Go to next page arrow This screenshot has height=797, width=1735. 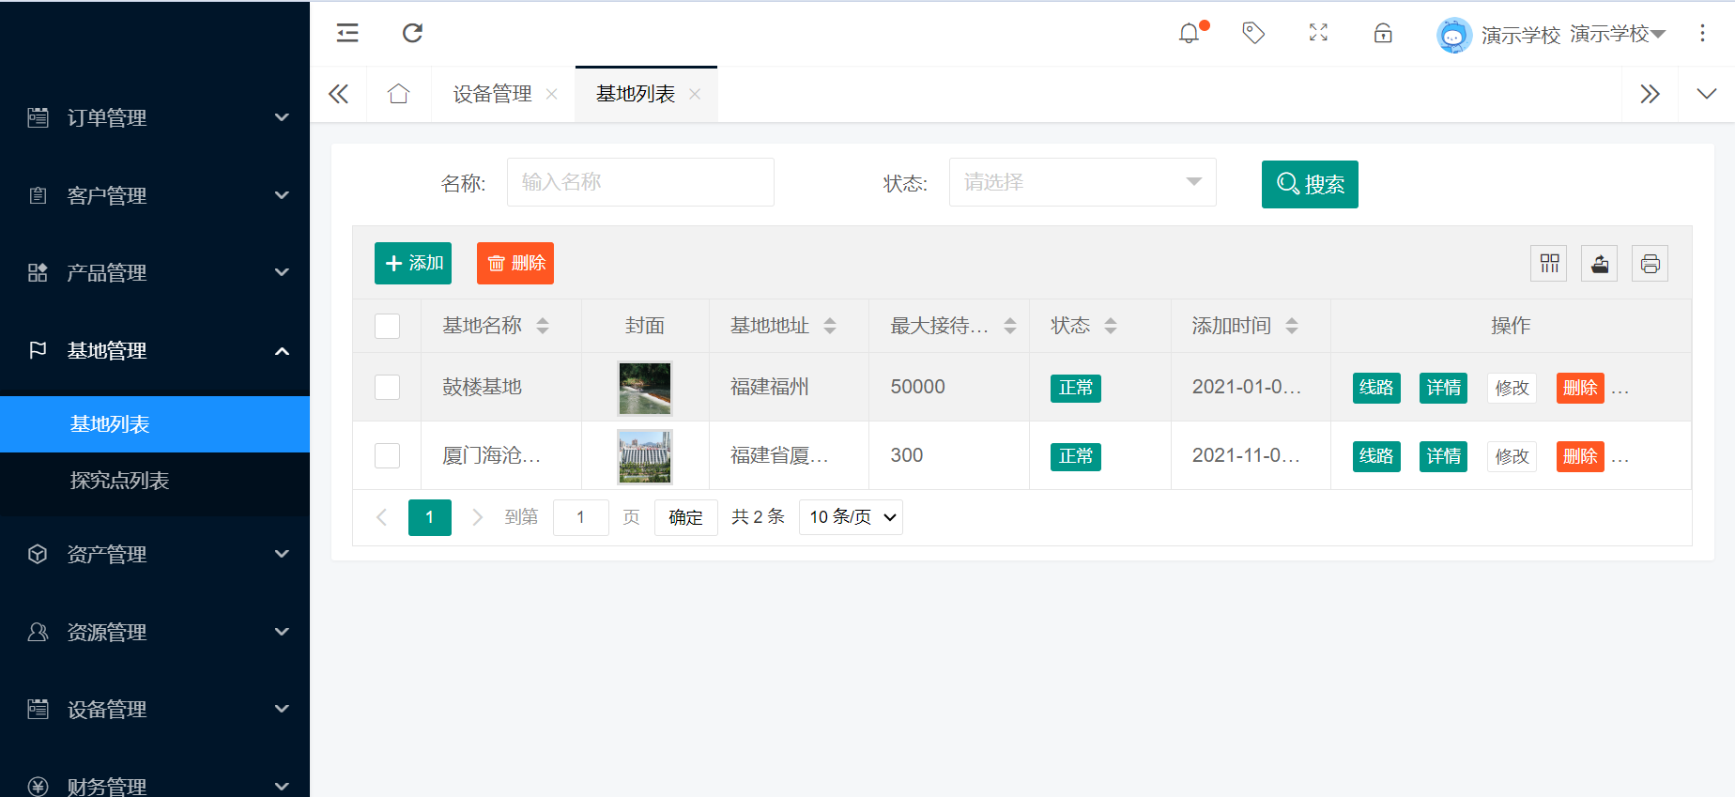[477, 517]
